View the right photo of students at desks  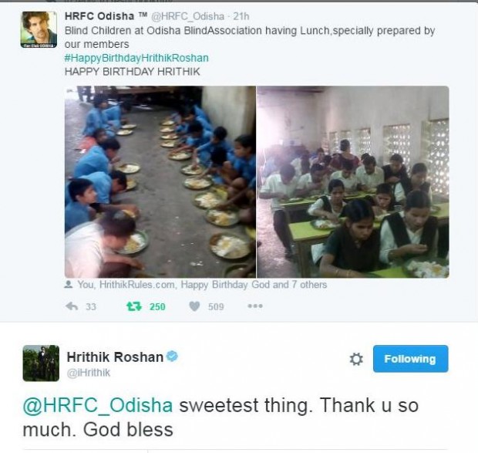tap(352, 182)
